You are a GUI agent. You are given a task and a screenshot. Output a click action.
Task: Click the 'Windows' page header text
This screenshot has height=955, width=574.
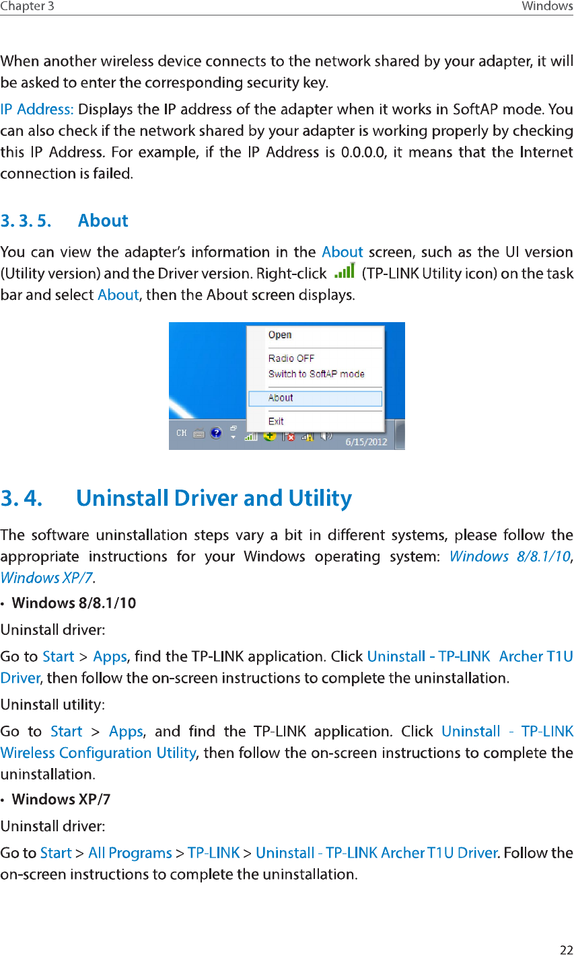point(547,6)
